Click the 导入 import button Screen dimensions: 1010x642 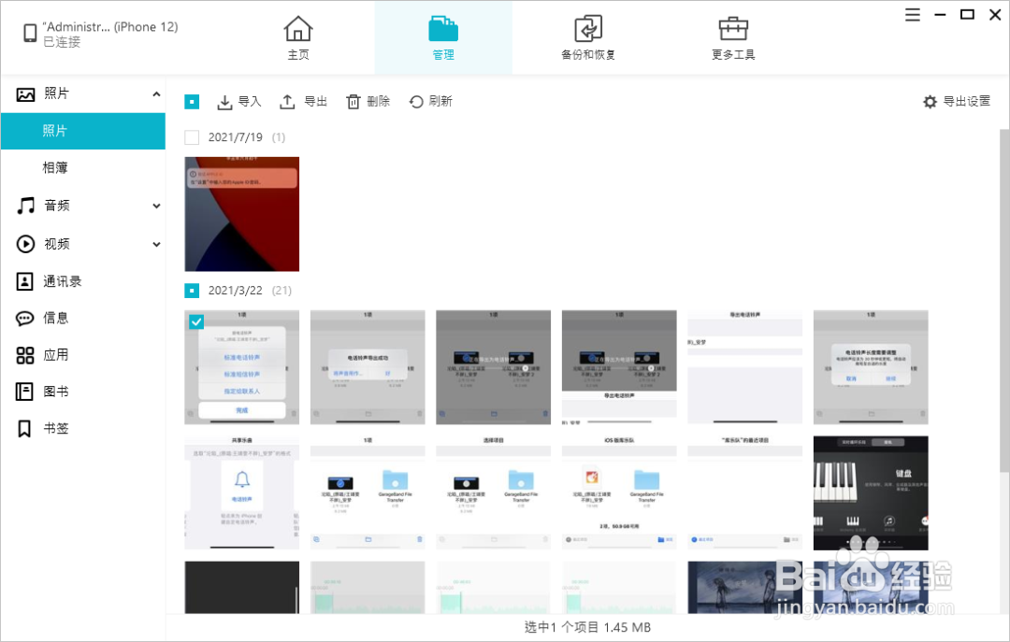[x=239, y=102]
